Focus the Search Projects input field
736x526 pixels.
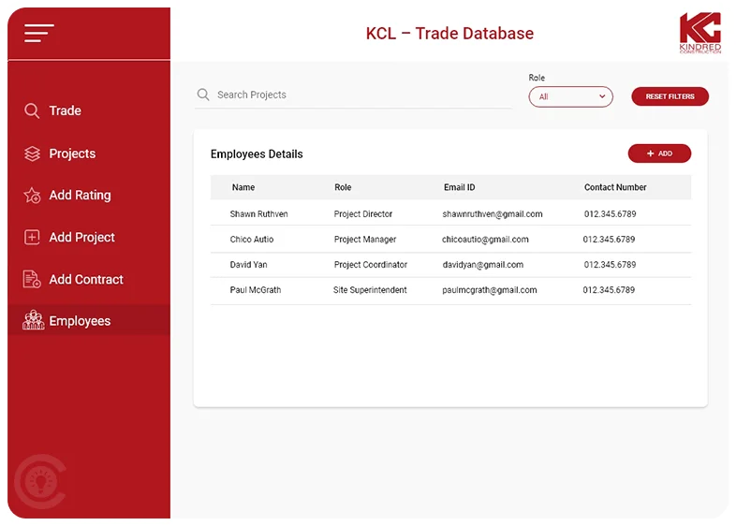point(361,95)
